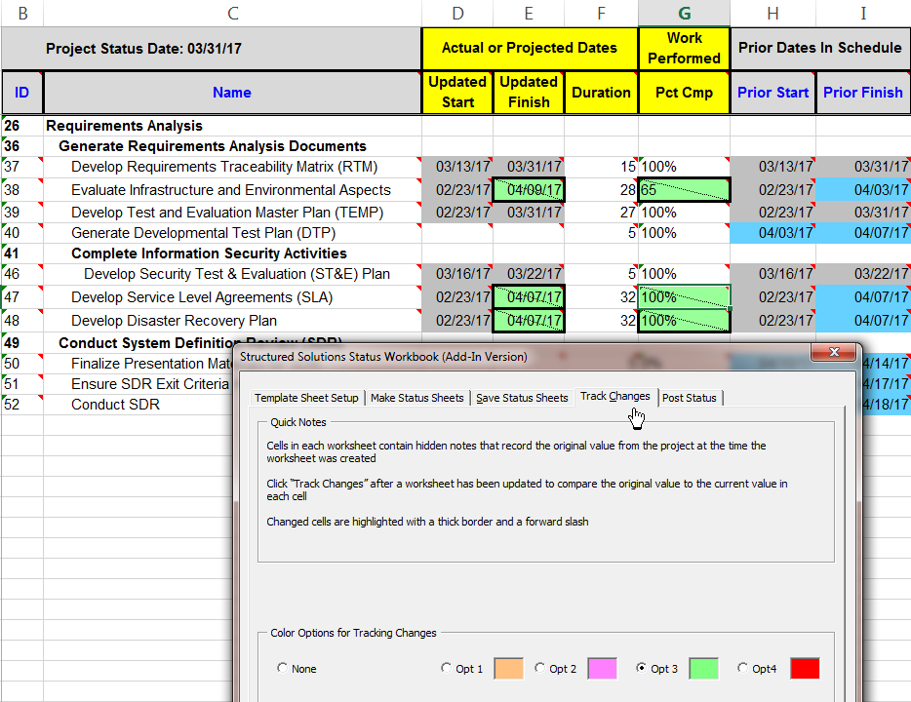
Task: Click the Pct Cmp heading cell
Action: point(685,93)
